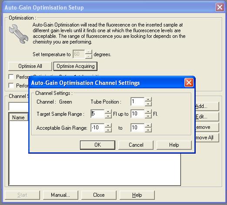Click in the Tube Position field
Screen dimensions: 227x205
tap(137, 101)
